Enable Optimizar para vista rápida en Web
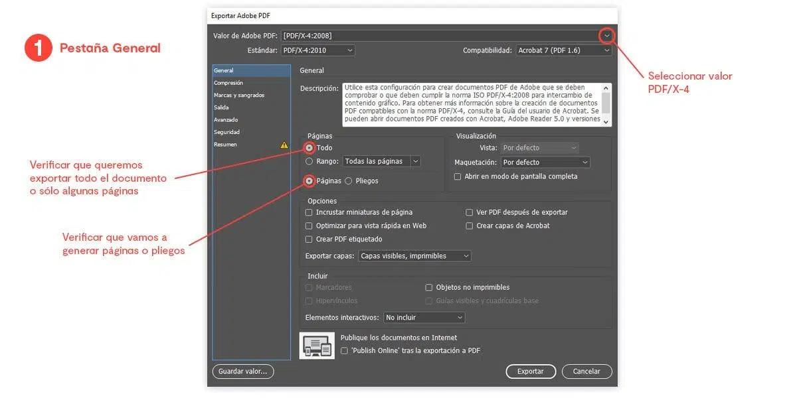This screenshot has height=398, width=797. 309,226
